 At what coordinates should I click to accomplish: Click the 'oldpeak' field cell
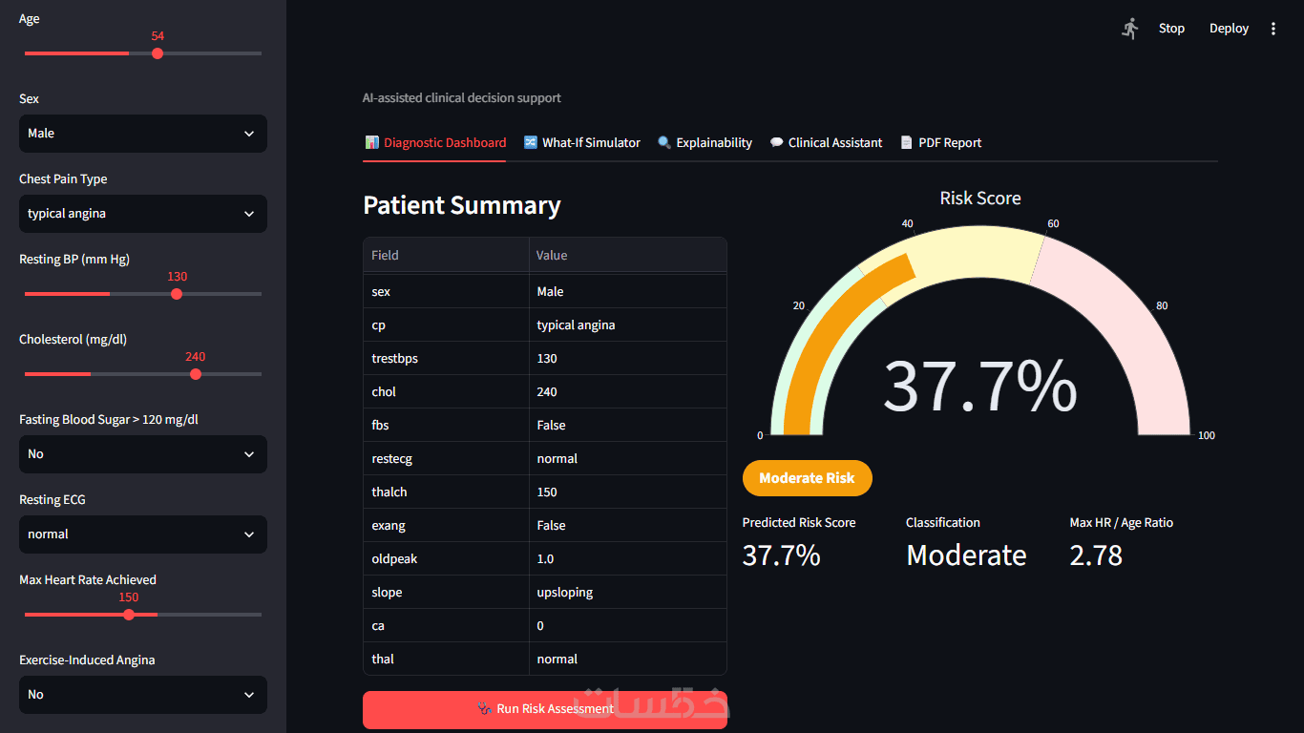click(446, 559)
